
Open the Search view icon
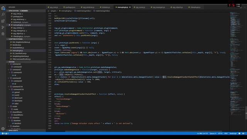3,15
